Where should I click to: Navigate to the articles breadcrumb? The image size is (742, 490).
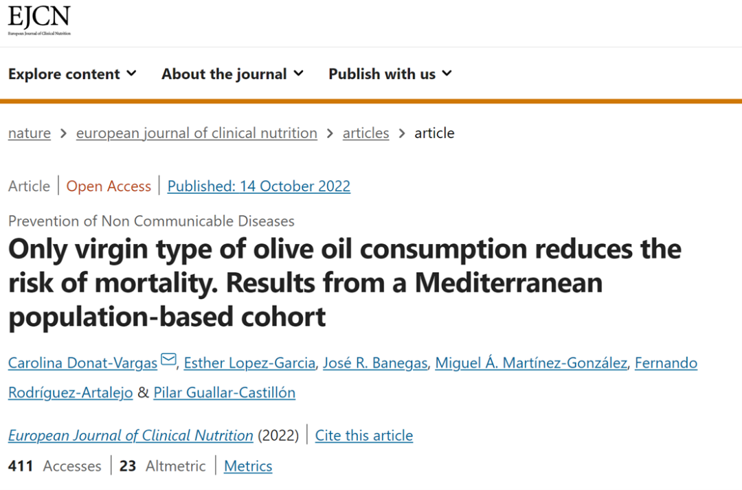coord(366,133)
